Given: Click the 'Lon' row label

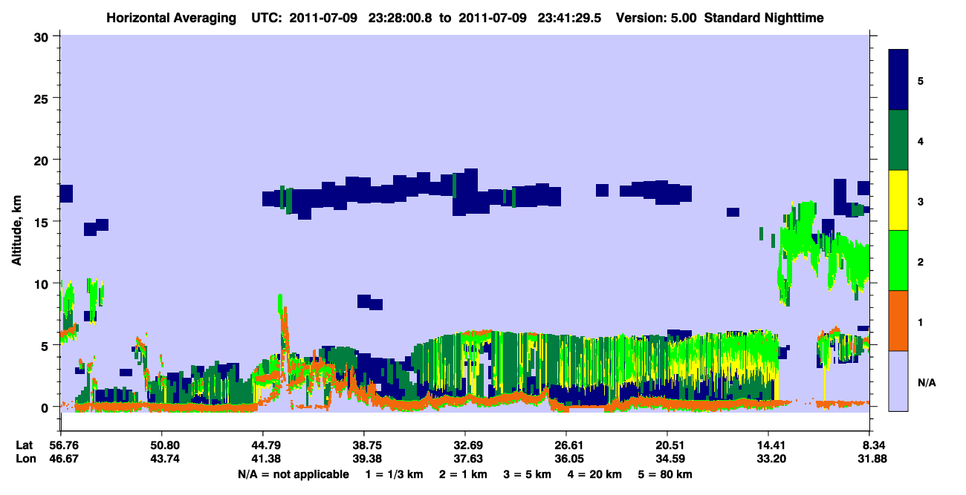Looking at the screenshot, I should click(x=25, y=459).
